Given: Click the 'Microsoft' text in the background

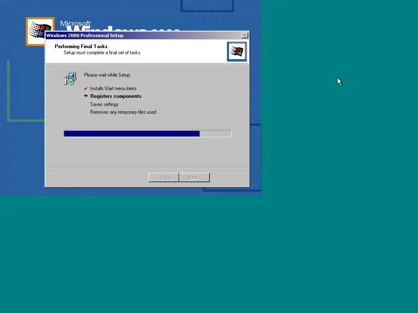Looking at the screenshot, I should [x=76, y=23].
